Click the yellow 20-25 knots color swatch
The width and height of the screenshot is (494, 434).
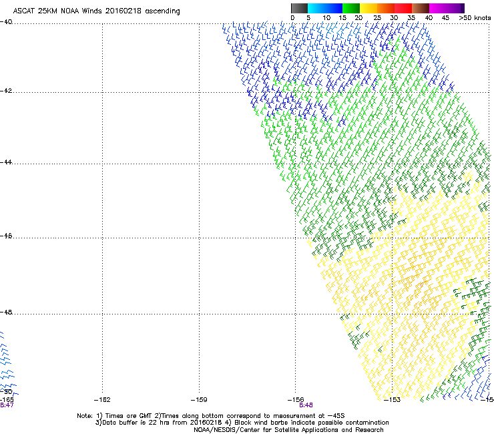tap(368, 8)
